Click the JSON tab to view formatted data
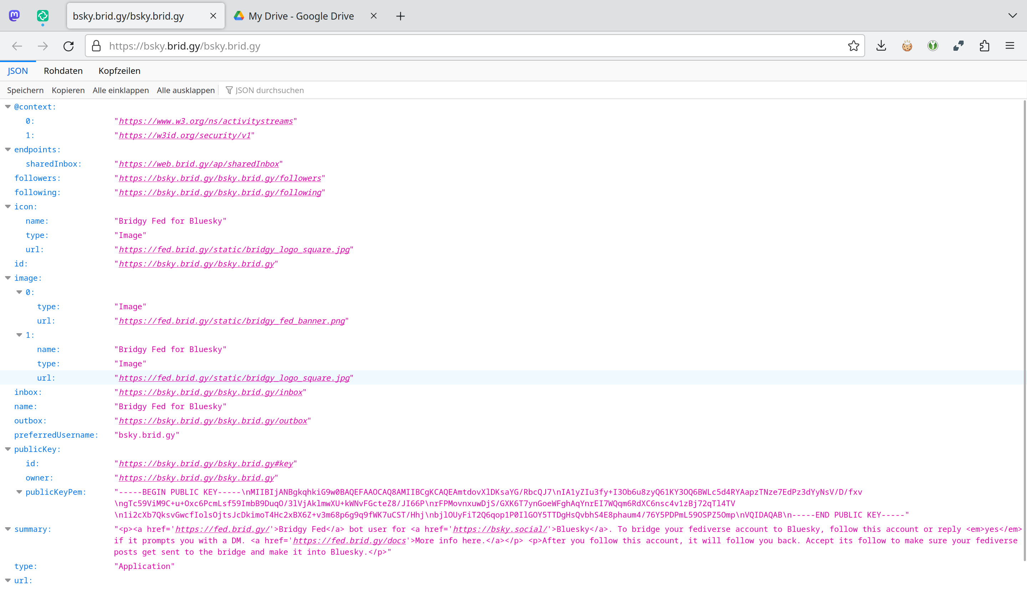Image resolution: width=1027 pixels, height=590 pixels. [x=17, y=71]
